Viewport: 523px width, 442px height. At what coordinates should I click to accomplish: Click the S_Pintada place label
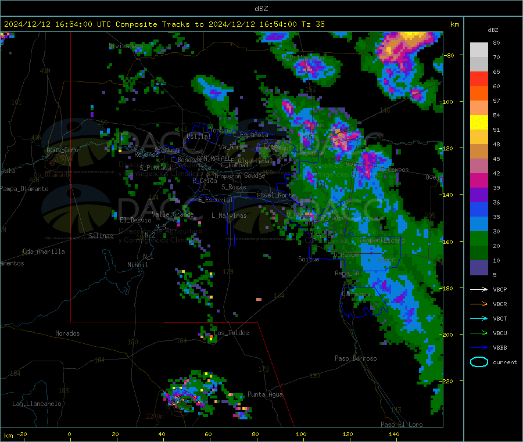[x=155, y=168]
